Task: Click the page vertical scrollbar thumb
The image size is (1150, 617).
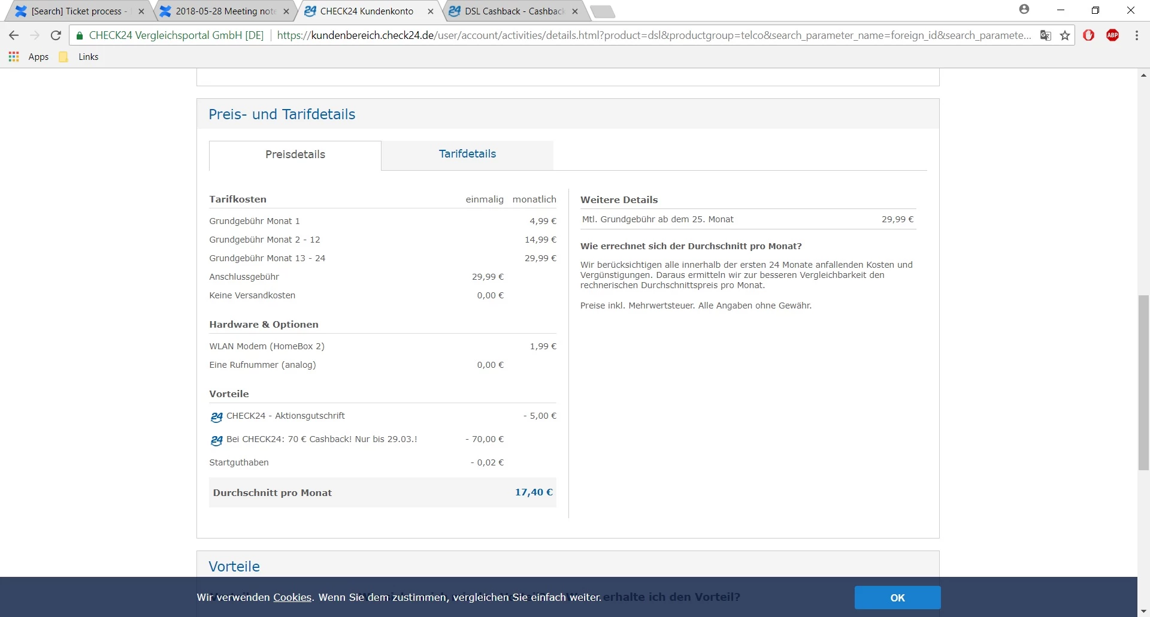Action: pyautogui.click(x=1143, y=382)
